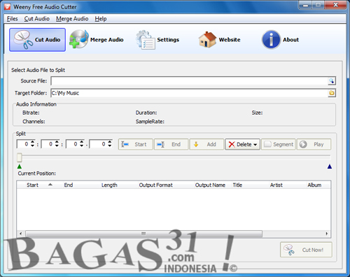Select the blue end marker triangle

point(330,166)
